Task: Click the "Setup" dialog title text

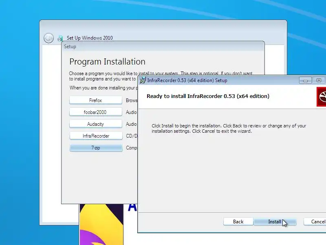Action: (x=70, y=47)
